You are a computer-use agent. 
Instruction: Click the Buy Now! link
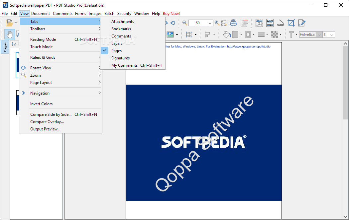(172, 14)
